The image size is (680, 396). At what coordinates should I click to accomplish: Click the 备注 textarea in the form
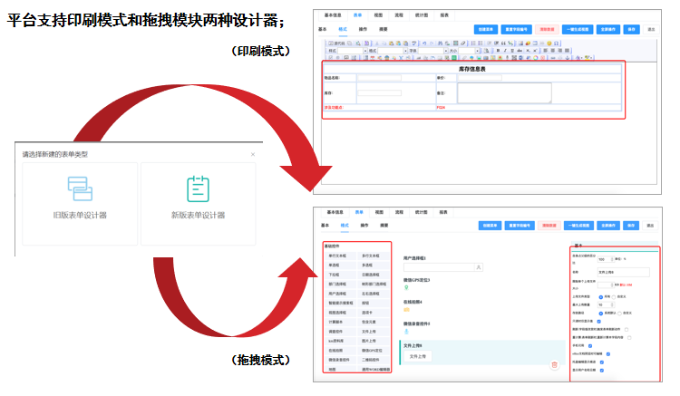[x=504, y=92]
